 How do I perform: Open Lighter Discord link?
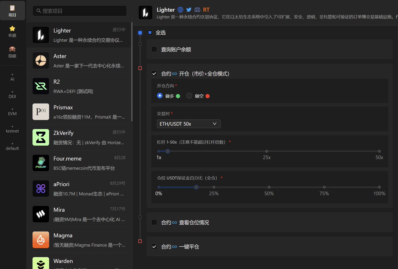pos(197,10)
